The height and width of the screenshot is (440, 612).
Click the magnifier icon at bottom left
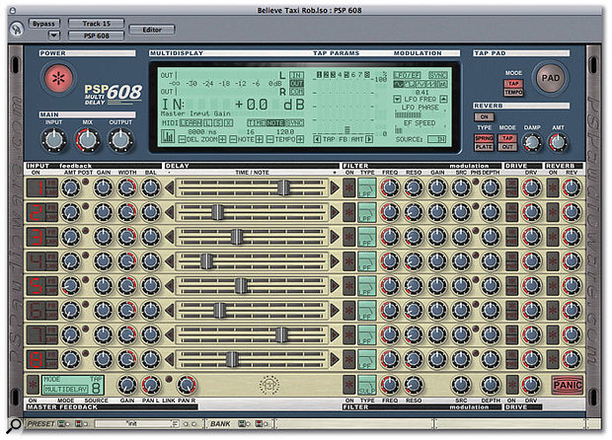[14, 425]
